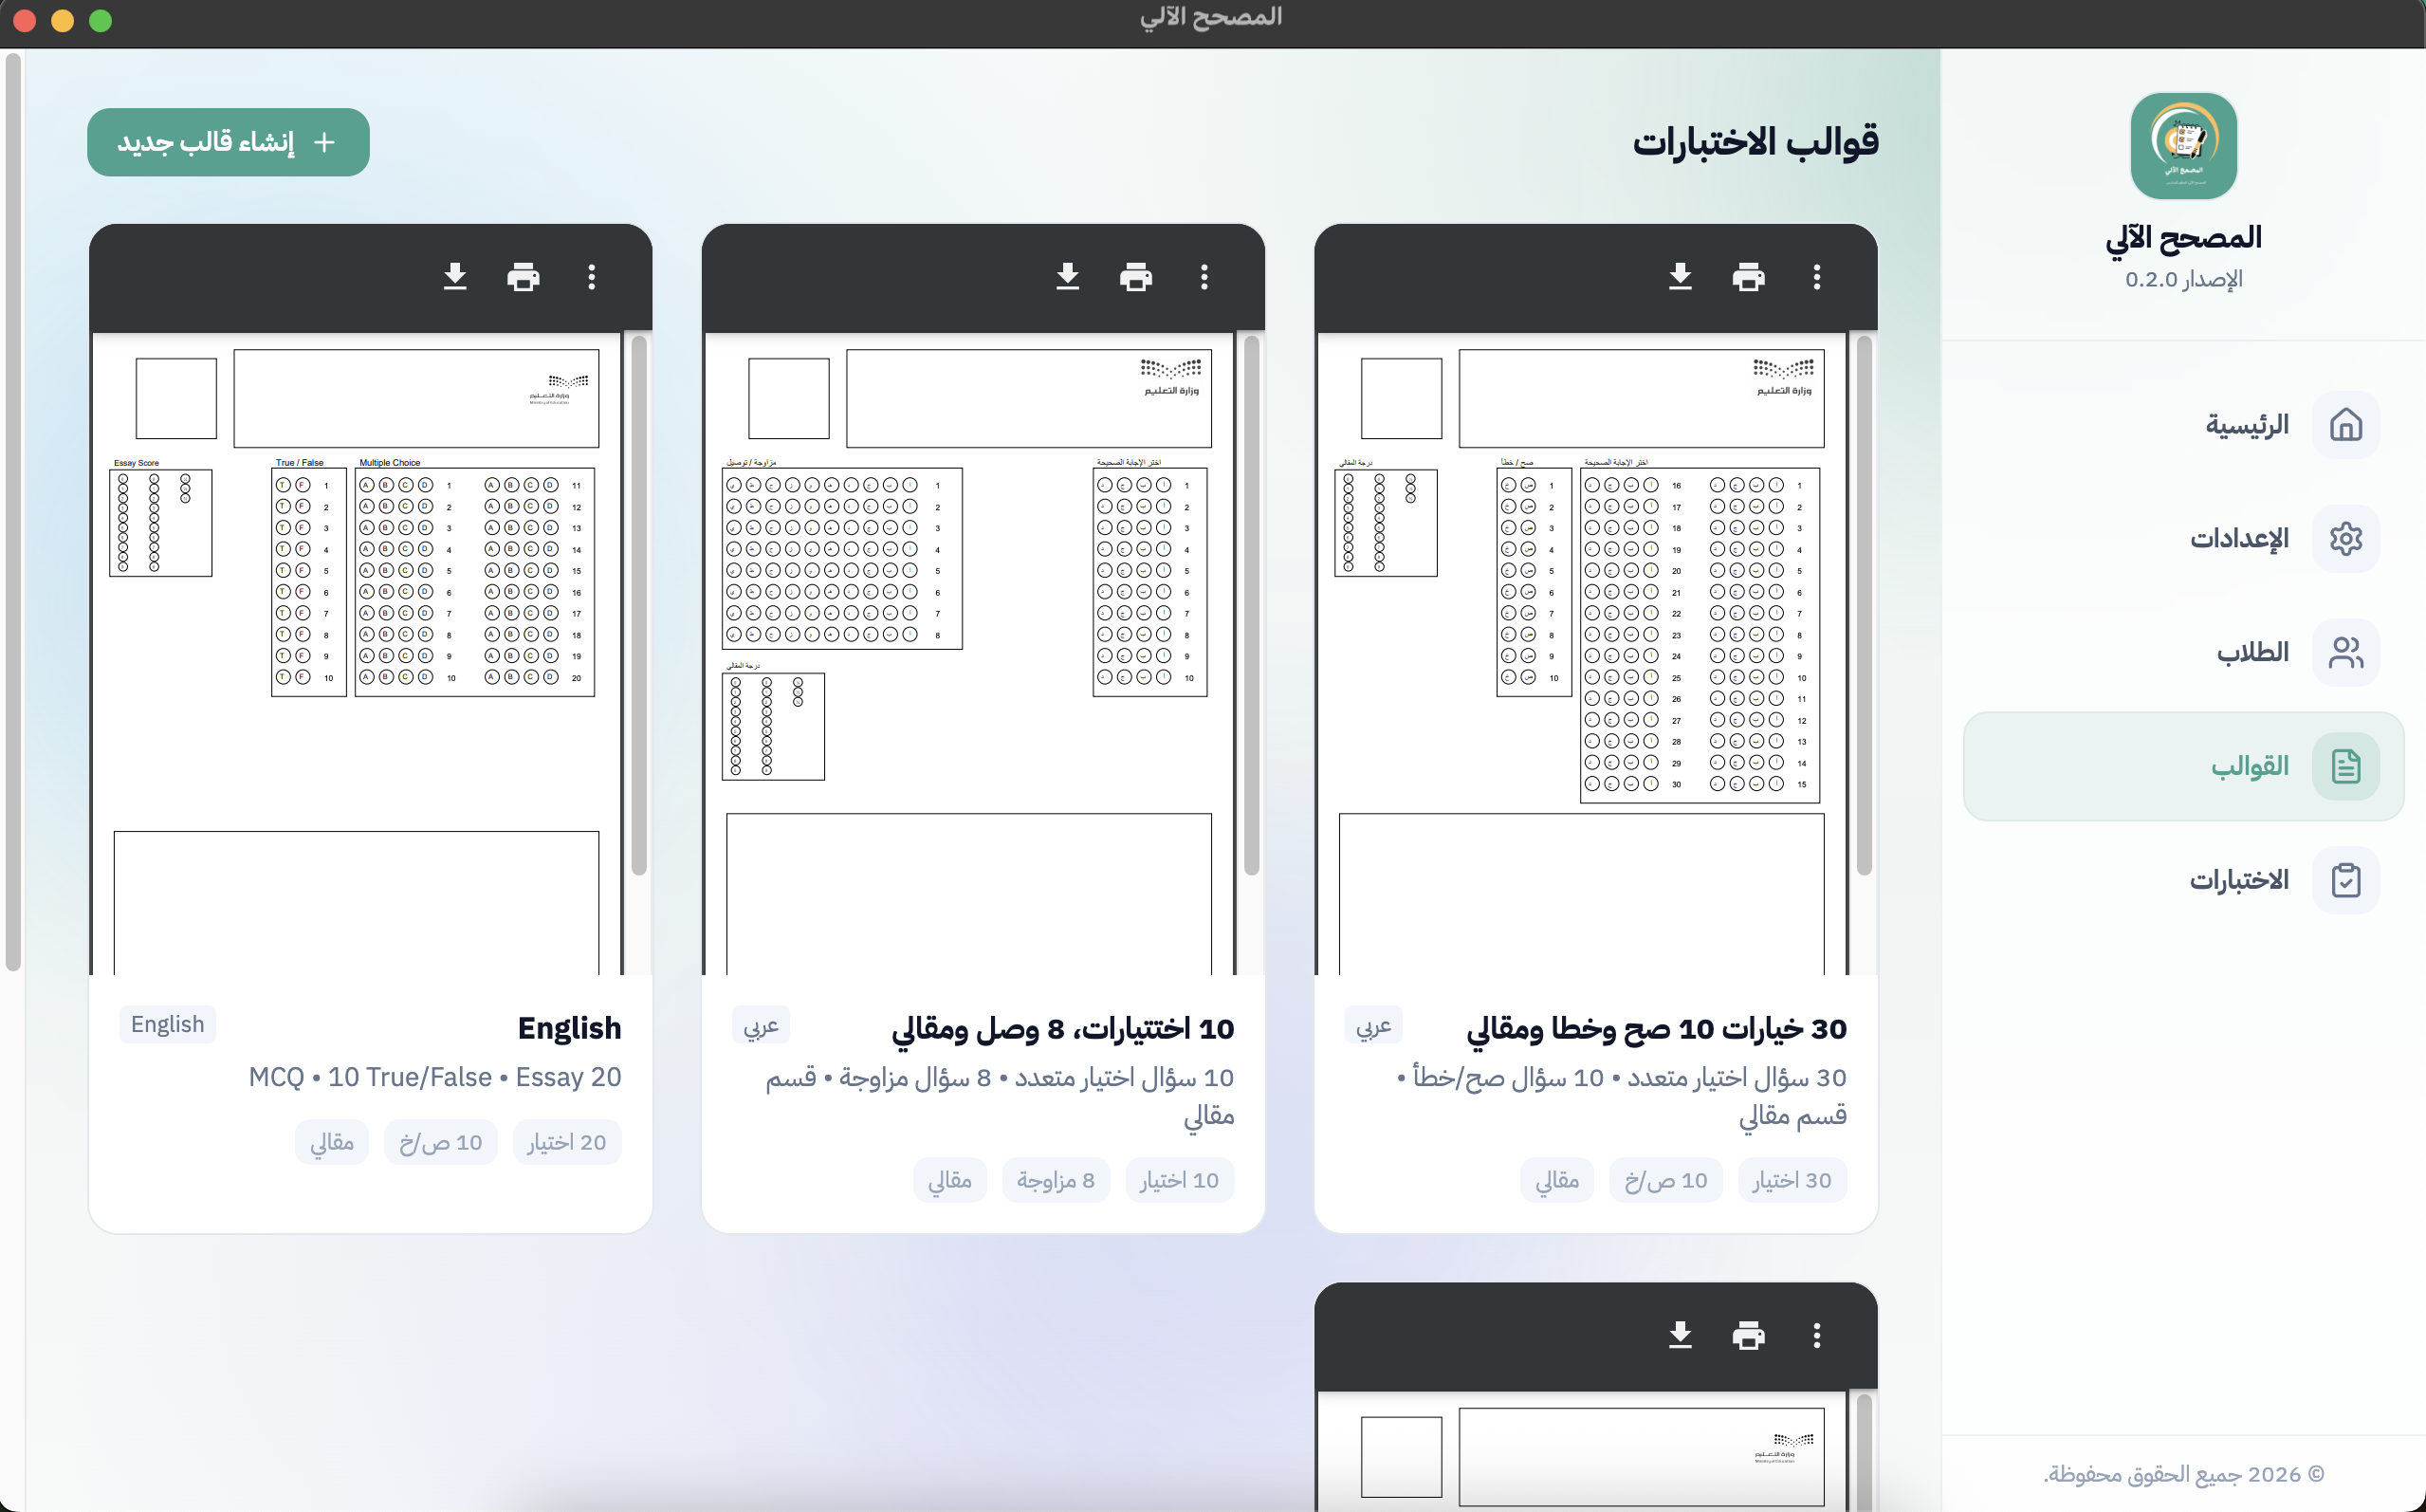This screenshot has height=1512, width=2426.
Task: Click the المصحح الآلي app logo
Action: click(2183, 146)
